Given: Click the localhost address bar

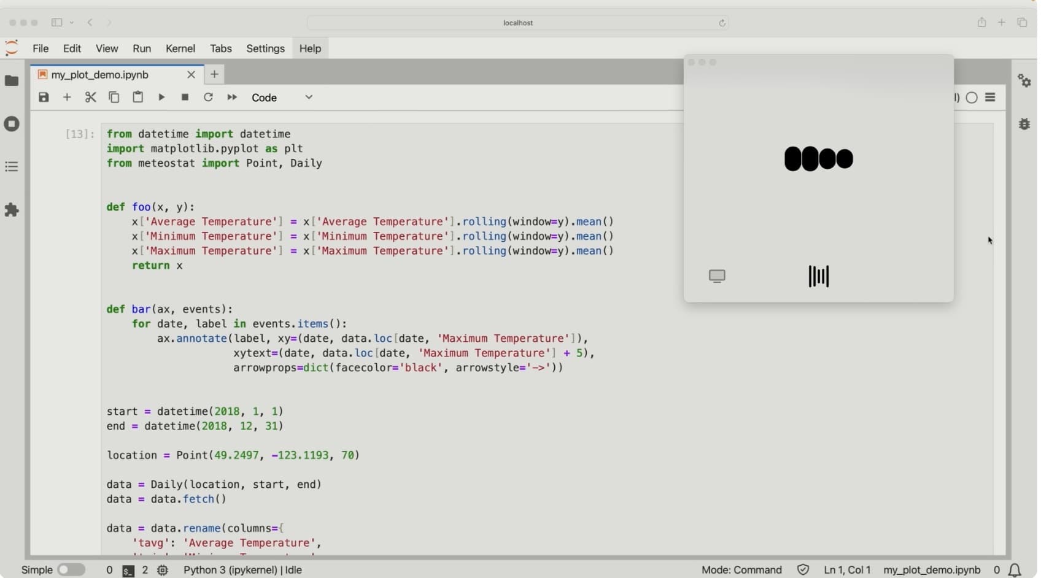Looking at the screenshot, I should (517, 23).
